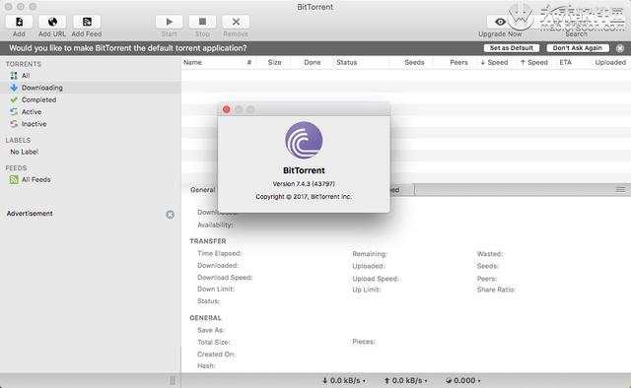
Task: Sort by the Name column header
Action: point(212,62)
